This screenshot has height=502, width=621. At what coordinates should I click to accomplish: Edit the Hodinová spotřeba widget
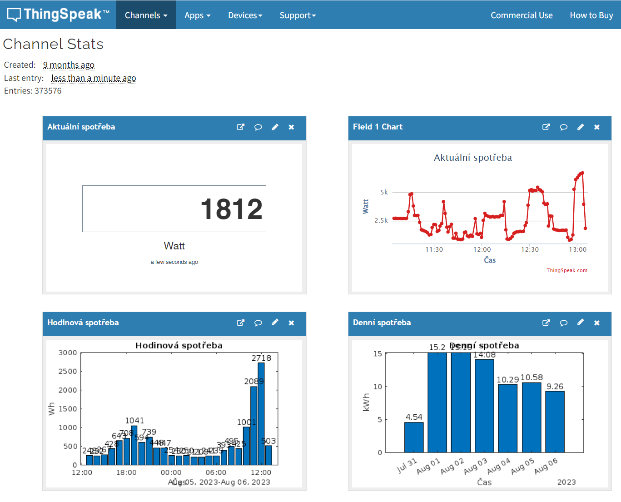pyautogui.click(x=275, y=323)
